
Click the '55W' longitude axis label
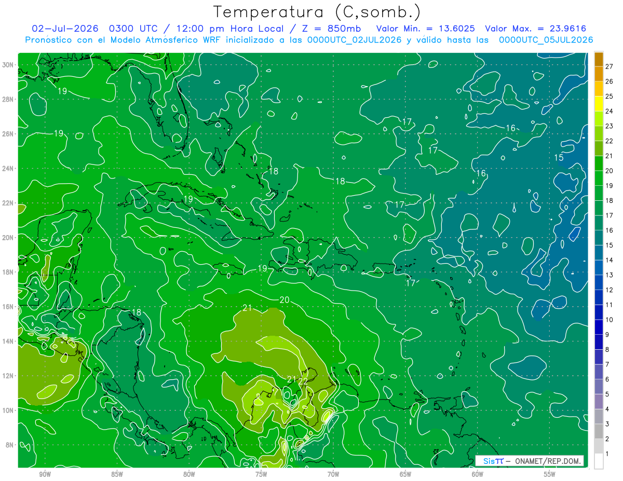point(550,474)
